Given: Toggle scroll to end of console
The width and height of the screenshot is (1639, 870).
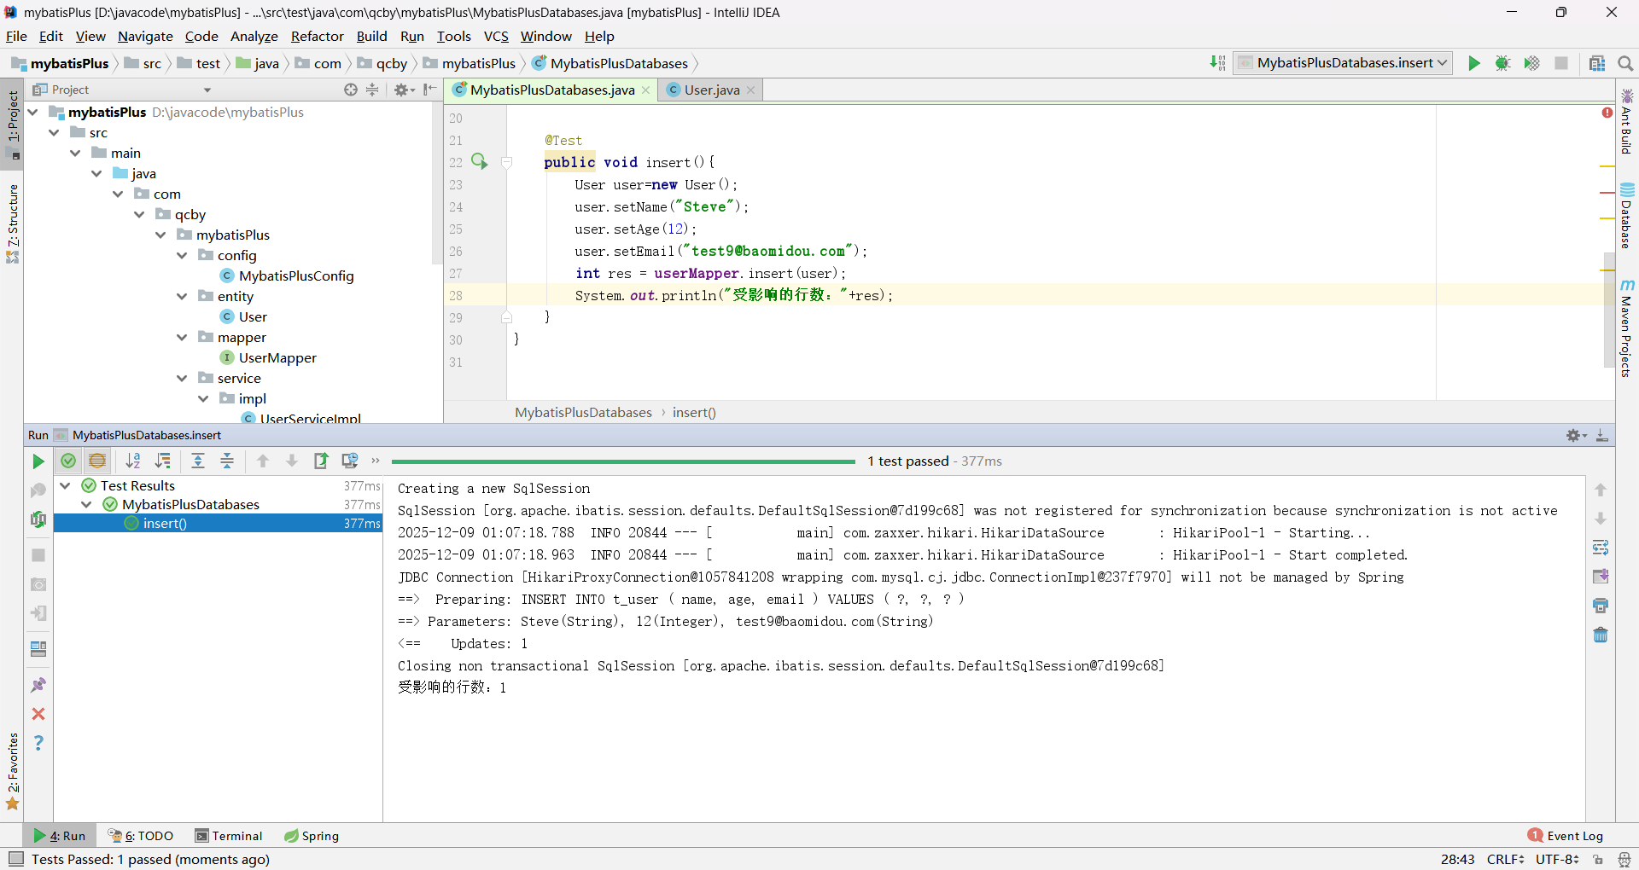Looking at the screenshot, I should click(x=1601, y=577).
